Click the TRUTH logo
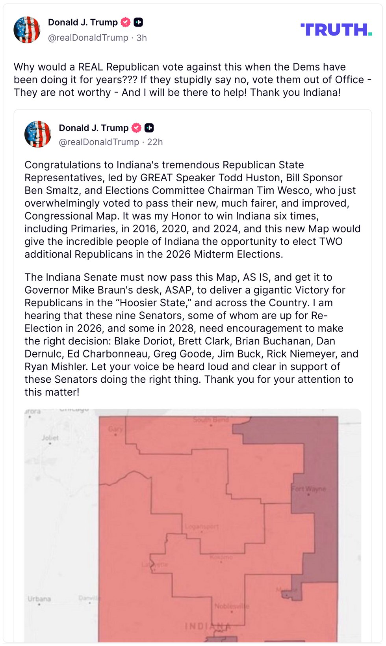The image size is (386, 646). point(336,30)
